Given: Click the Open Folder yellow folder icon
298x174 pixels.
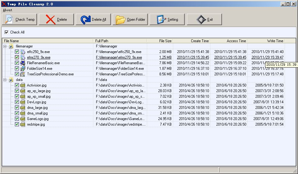Looking at the screenshot, I should tap(120, 20).
